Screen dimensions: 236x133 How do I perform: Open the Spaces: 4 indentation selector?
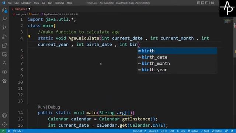tap(153, 131)
